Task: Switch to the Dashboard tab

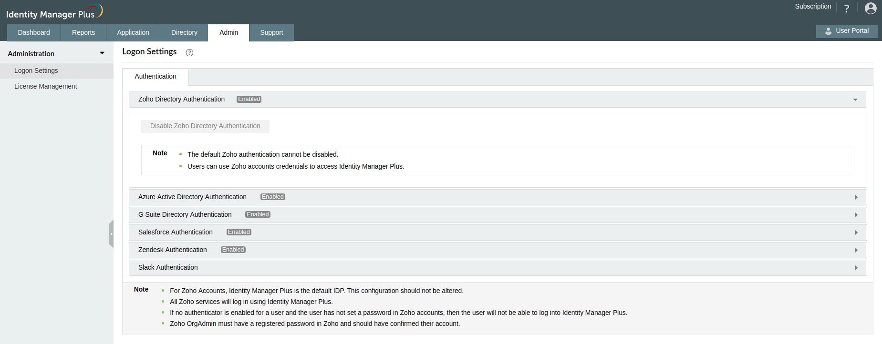Action: [34, 32]
